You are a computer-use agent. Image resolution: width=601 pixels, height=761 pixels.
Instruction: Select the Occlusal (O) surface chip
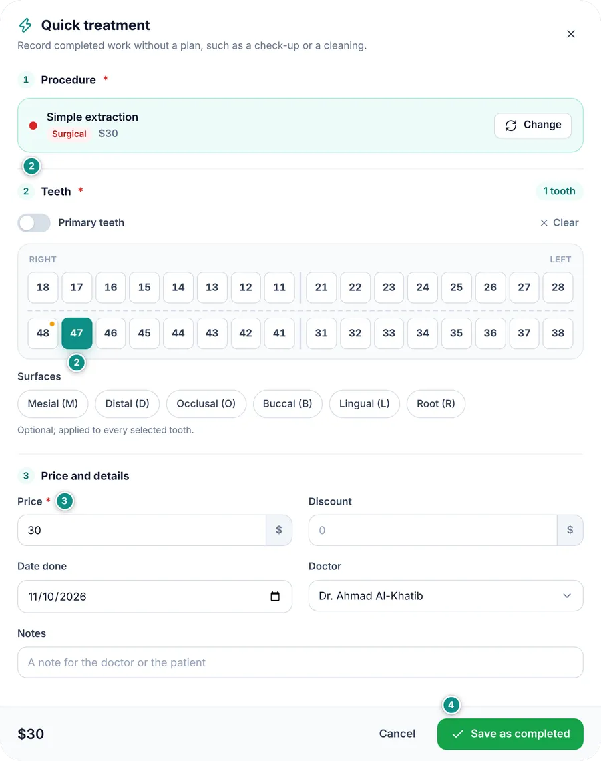[x=206, y=404]
